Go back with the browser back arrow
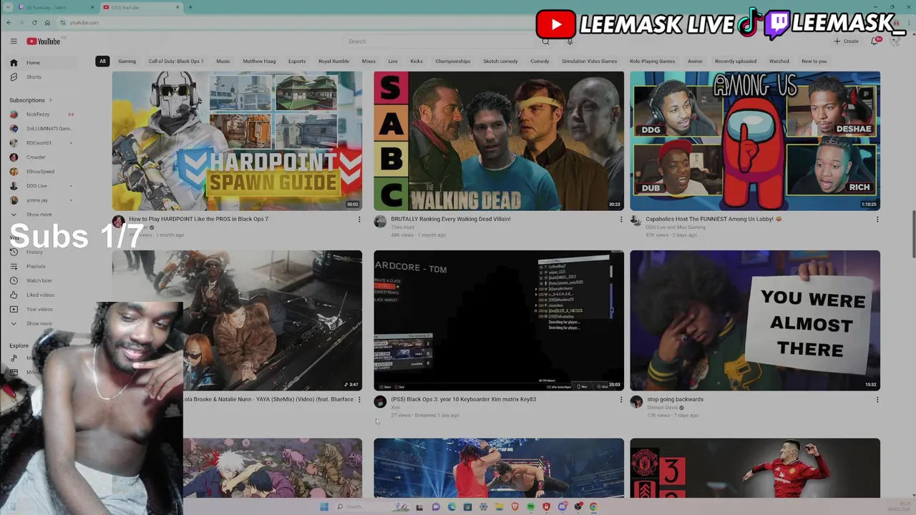 click(9, 22)
